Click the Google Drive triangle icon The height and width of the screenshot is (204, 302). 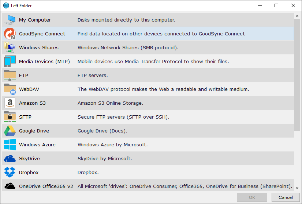coord(10,131)
